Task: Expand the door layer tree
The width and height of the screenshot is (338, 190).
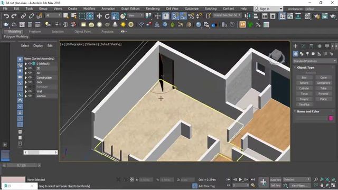Action: (26, 82)
